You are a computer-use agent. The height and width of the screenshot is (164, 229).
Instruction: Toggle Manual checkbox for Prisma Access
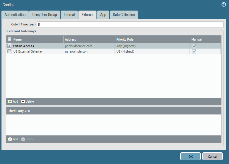click(x=194, y=46)
